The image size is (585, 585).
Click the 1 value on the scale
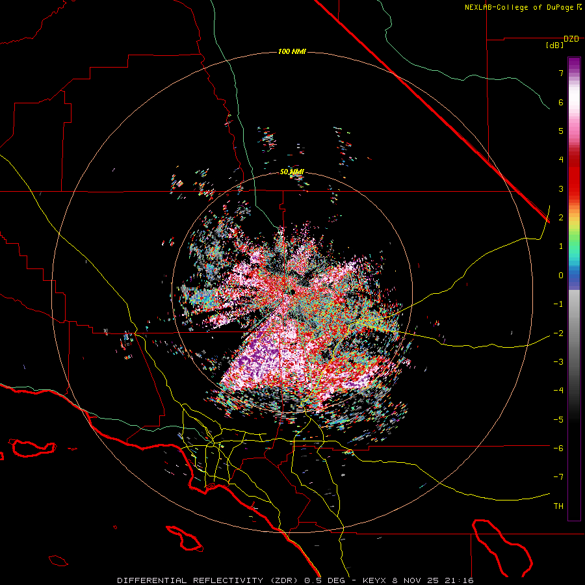tap(561, 246)
